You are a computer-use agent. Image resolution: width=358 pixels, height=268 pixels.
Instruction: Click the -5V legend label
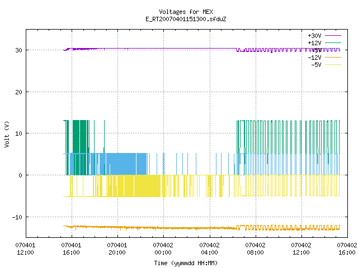click(316, 65)
